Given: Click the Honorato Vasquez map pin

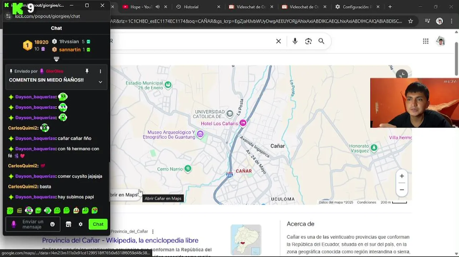Looking at the screenshot, I should pos(374,147).
